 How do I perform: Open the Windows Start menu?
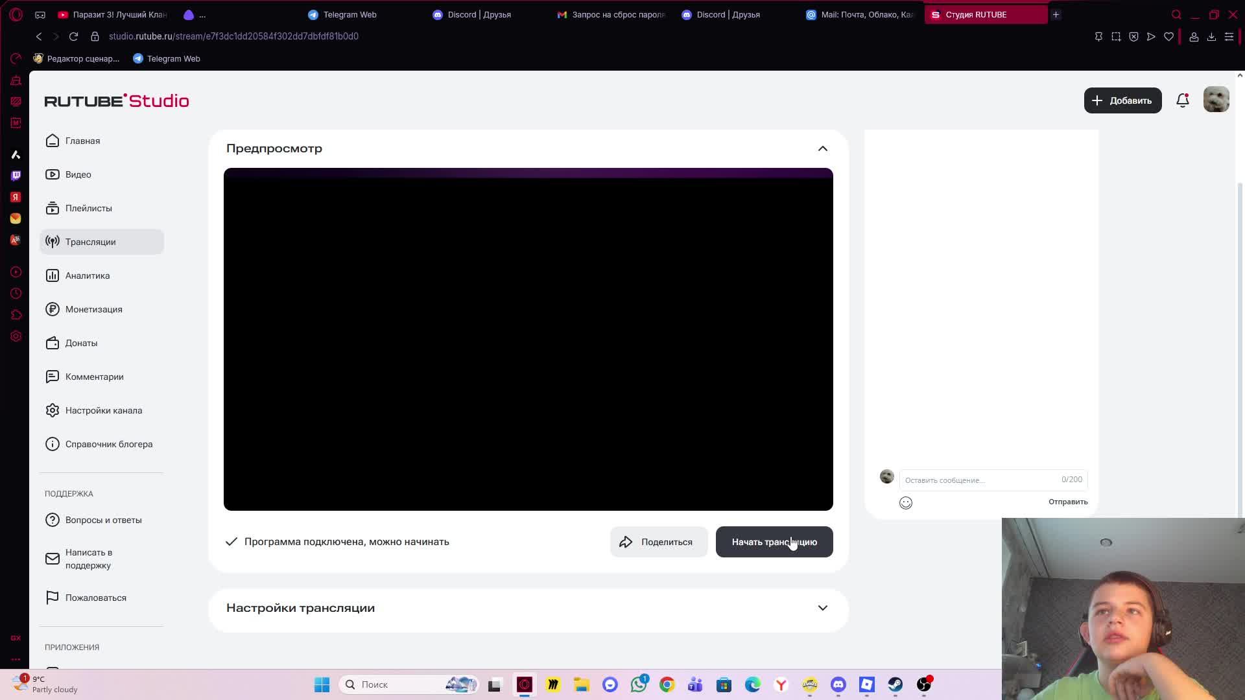pos(322,684)
